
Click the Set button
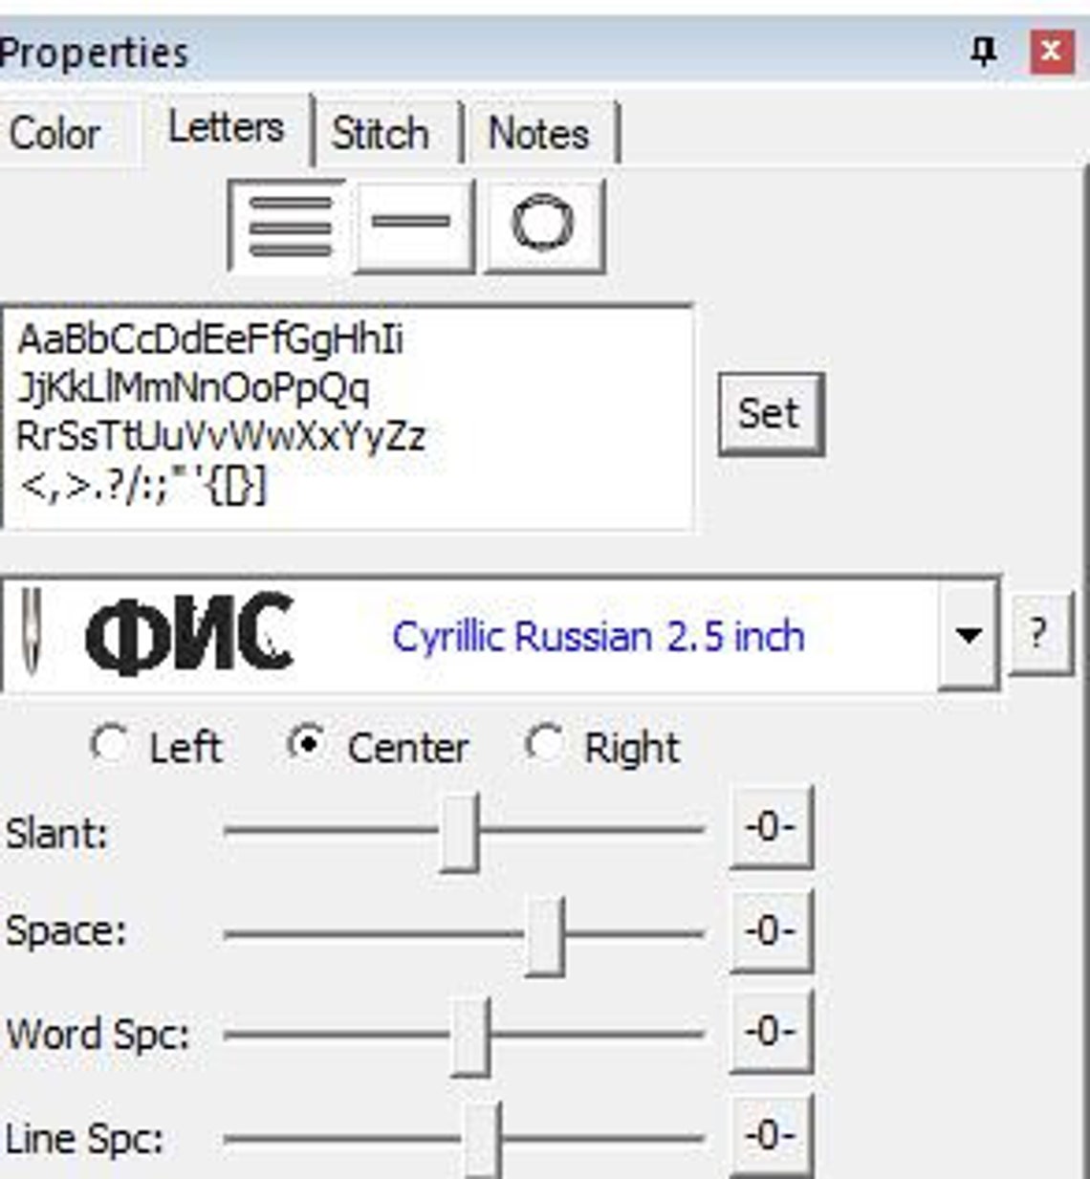tap(771, 412)
